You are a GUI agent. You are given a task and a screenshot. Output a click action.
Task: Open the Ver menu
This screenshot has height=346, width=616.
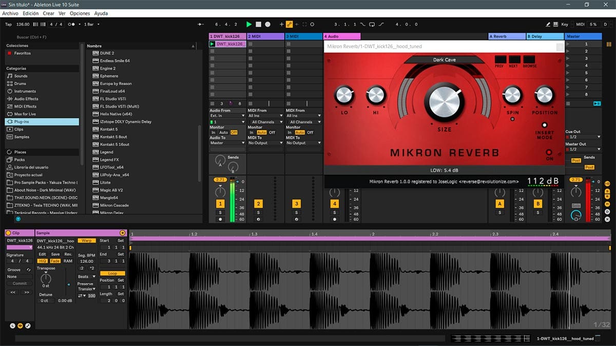[x=62, y=13]
